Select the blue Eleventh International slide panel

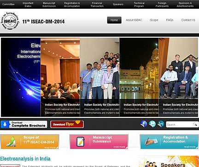click(x=21, y=77)
